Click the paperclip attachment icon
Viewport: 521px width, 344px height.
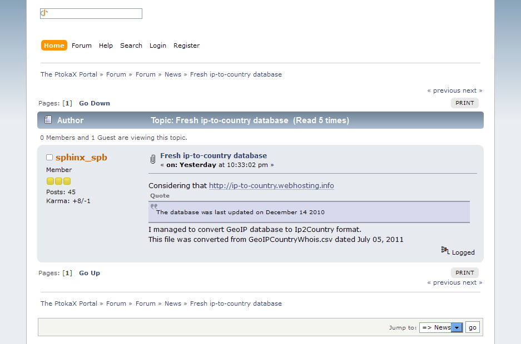tap(152, 159)
